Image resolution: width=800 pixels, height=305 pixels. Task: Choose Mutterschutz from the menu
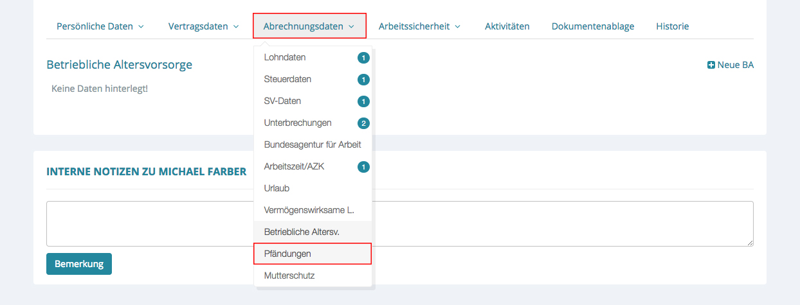[289, 275]
